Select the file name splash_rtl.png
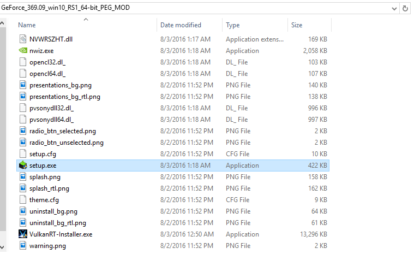This screenshot has height=254, width=414. click(50, 188)
